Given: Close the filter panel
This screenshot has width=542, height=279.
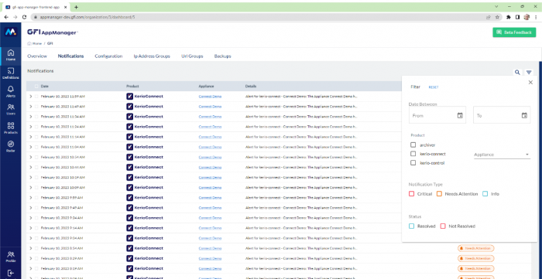Looking at the screenshot, I should tap(530, 83).
